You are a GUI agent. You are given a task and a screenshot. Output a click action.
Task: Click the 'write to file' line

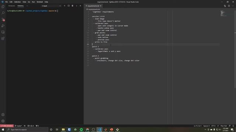101,42
